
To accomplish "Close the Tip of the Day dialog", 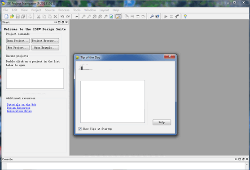I will 170,57.
